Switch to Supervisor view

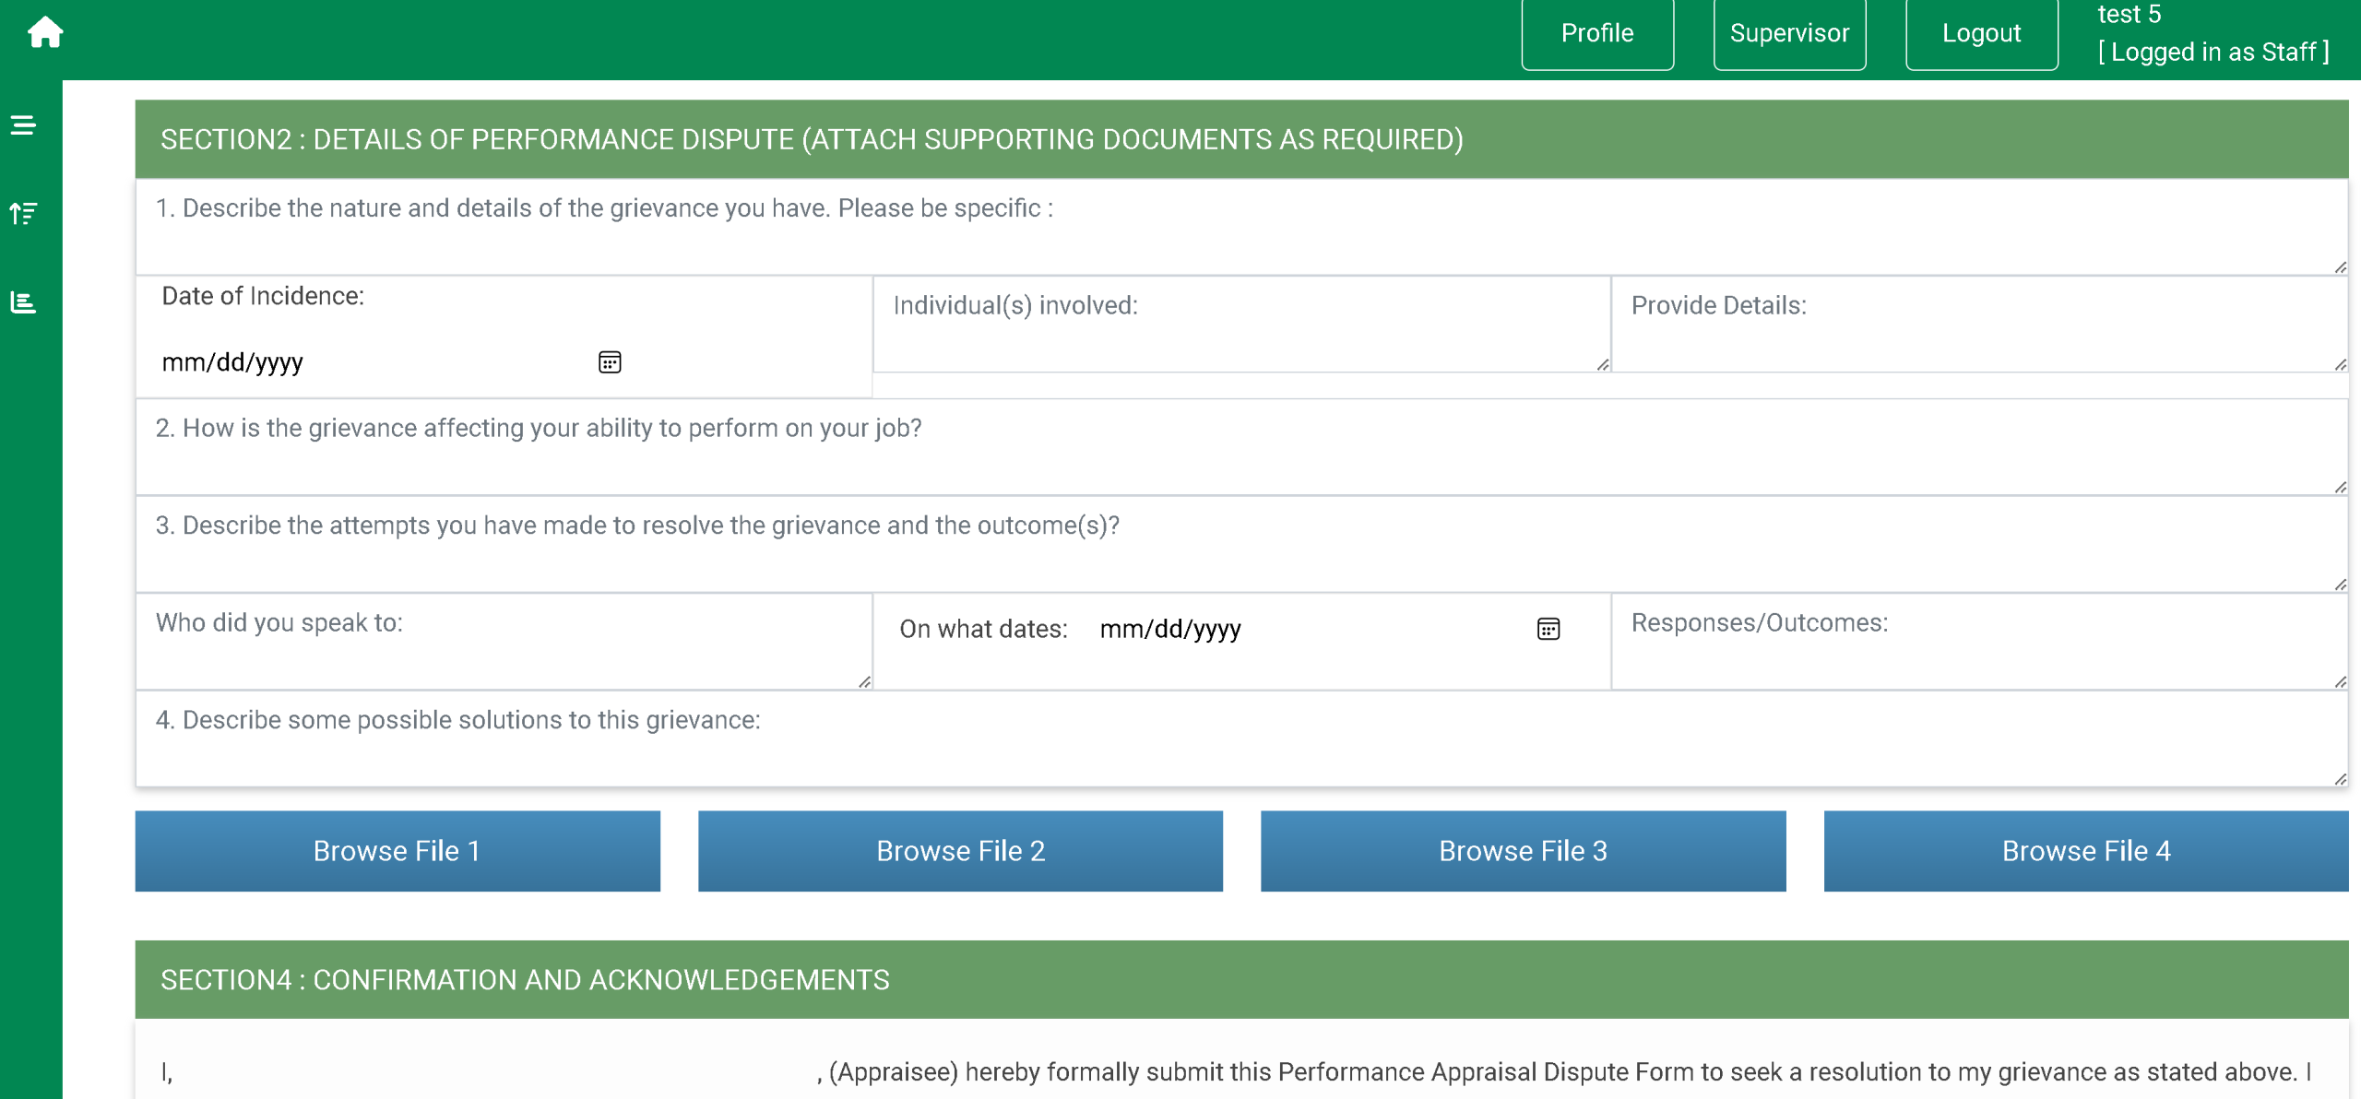[1788, 33]
